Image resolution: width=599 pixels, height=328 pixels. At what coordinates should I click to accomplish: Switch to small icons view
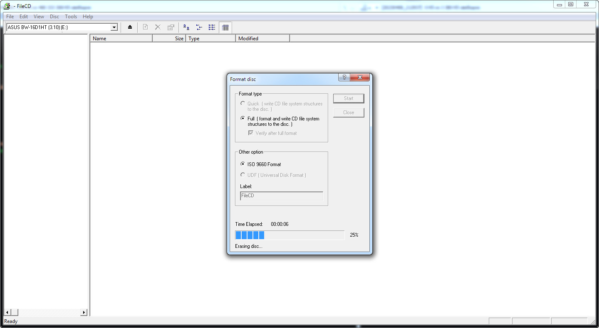(199, 27)
